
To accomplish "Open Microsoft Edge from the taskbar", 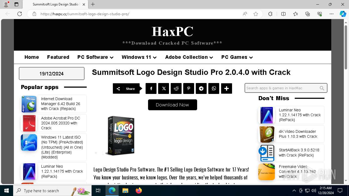I will pyautogui.click(x=112, y=191).
